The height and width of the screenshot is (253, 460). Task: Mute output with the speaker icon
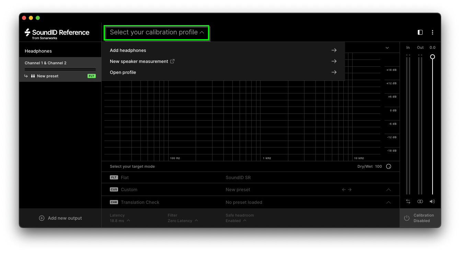432,201
